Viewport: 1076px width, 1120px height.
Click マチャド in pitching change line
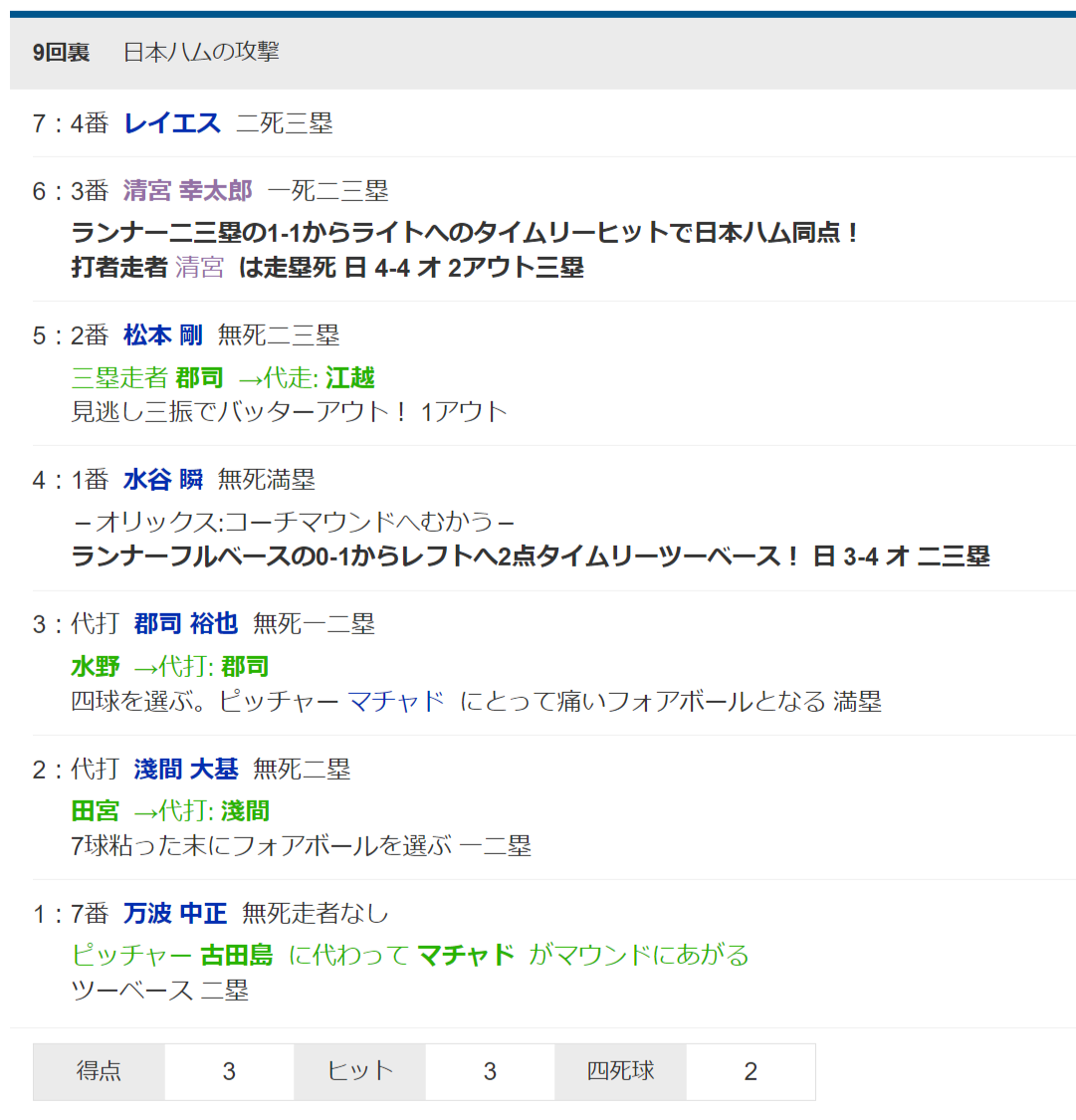[466, 955]
